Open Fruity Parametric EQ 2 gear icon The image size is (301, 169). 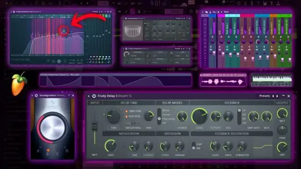tap(14, 12)
